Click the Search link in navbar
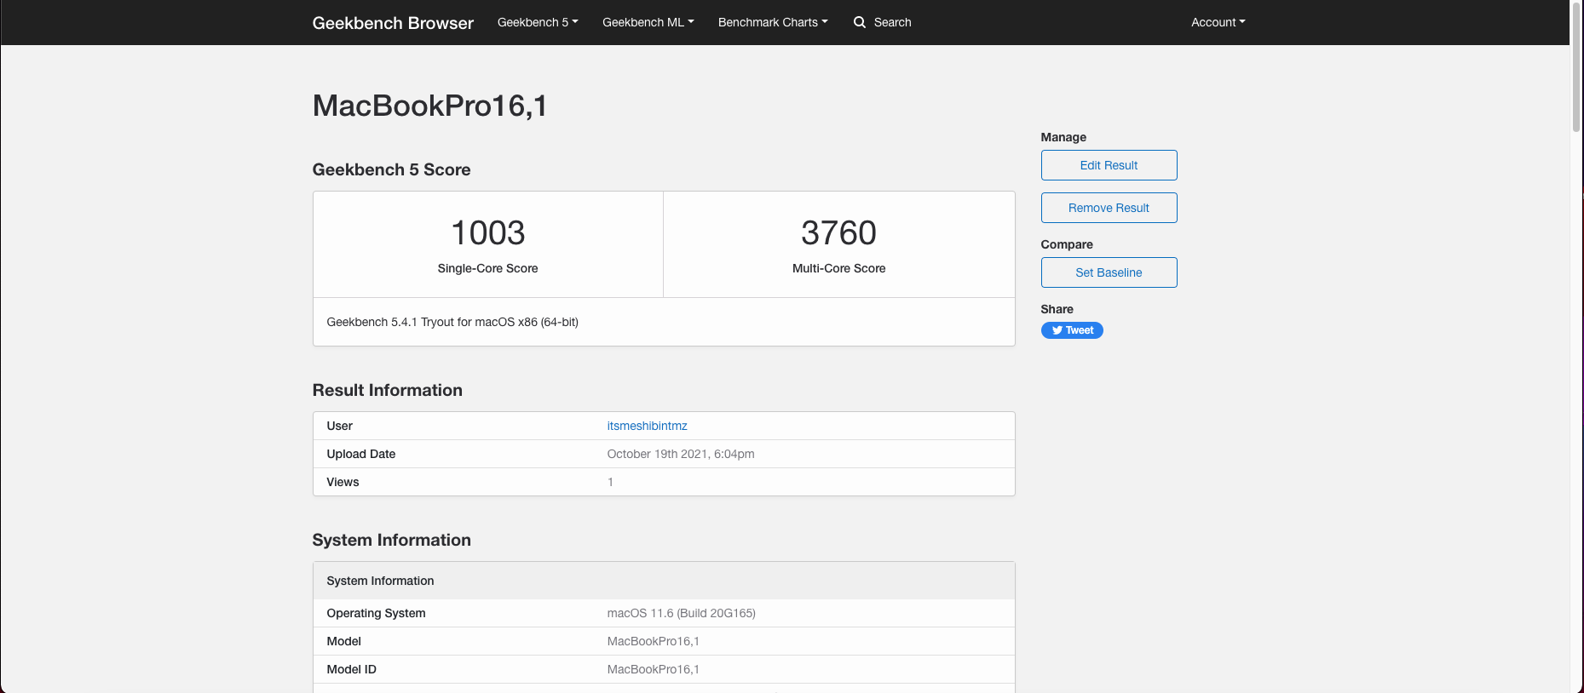The image size is (1584, 693). 892,22
